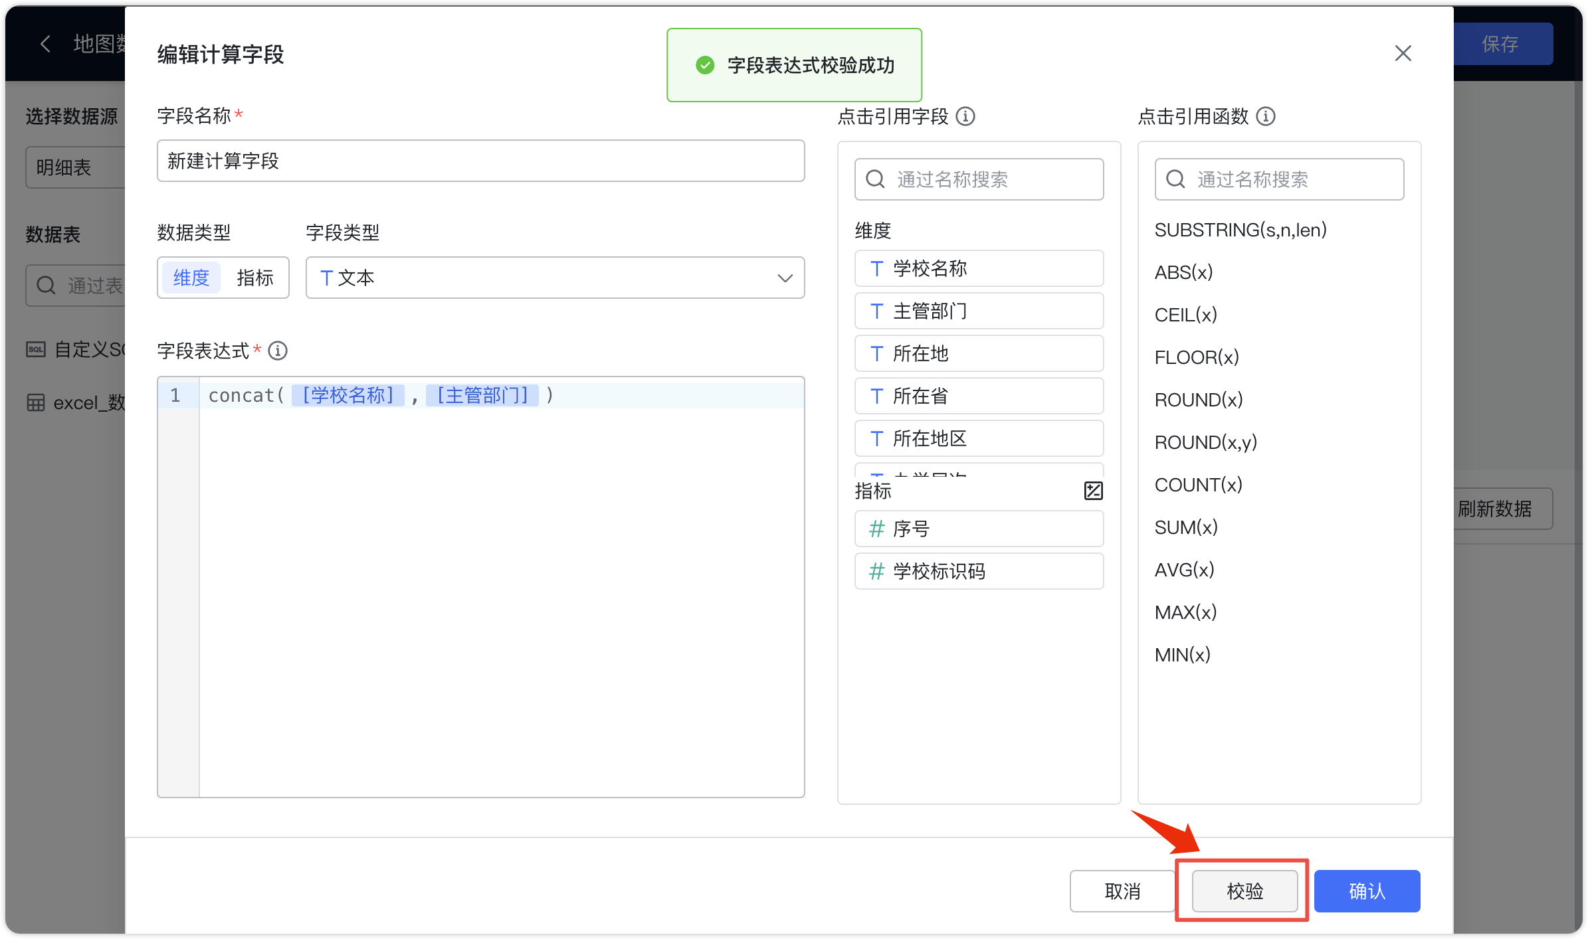Viewport: 1588px width, 939px height.
Task: Click info icon beside 字段表达式
Action: tap(278, 351)
